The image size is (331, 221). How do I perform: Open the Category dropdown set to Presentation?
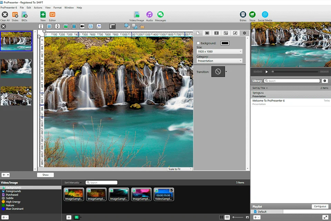(x=219, y=60)
